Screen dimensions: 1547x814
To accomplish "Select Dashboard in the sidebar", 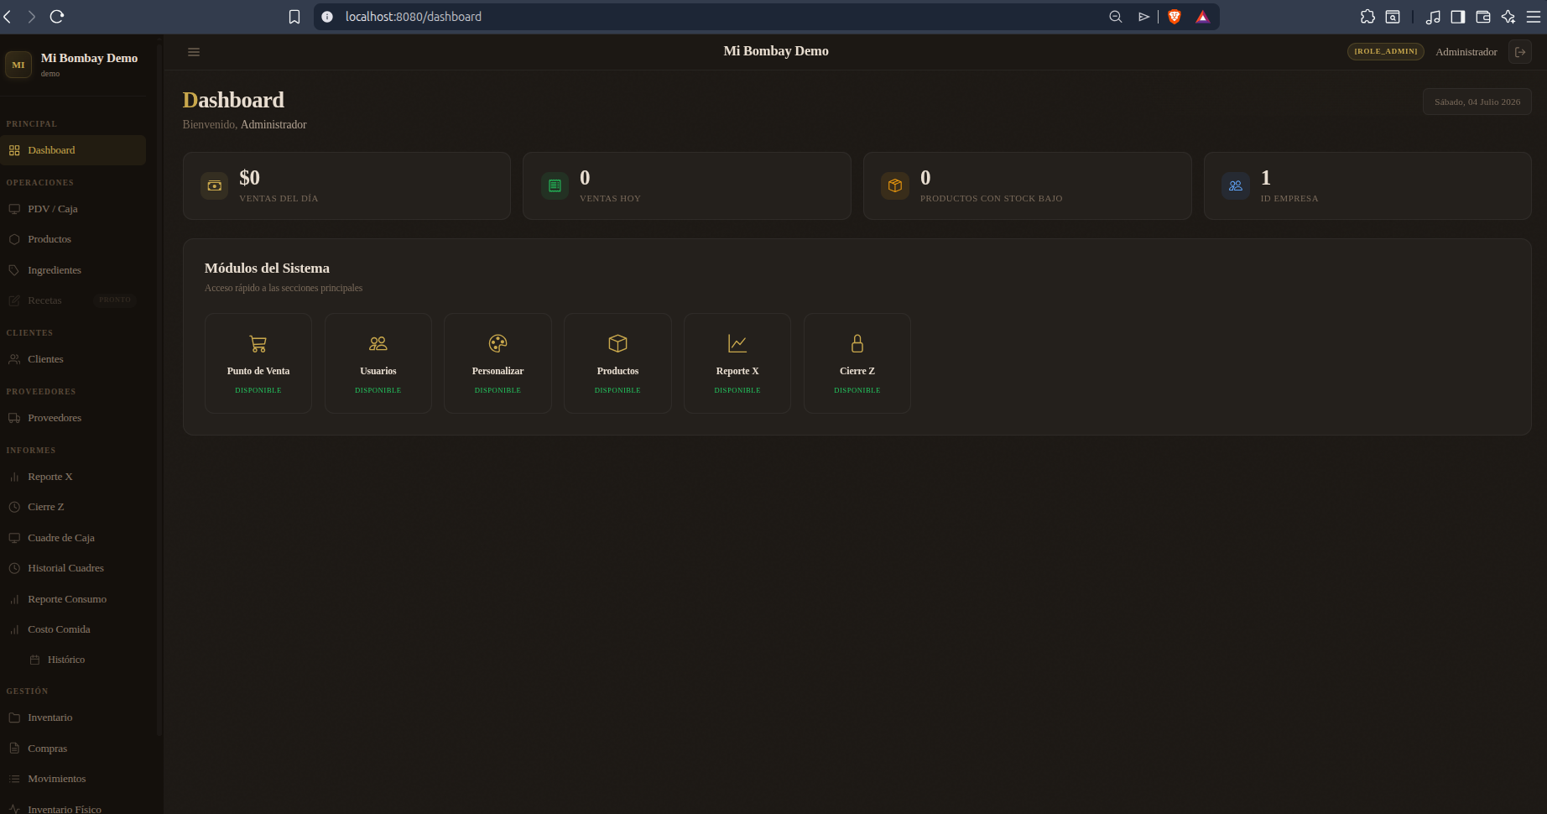I will [73, 150].
